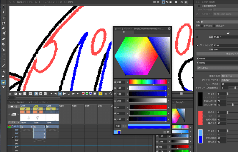Select cell b frame 3 in Col2
Screen dimensions: 238x152
(x=40, y=134)
